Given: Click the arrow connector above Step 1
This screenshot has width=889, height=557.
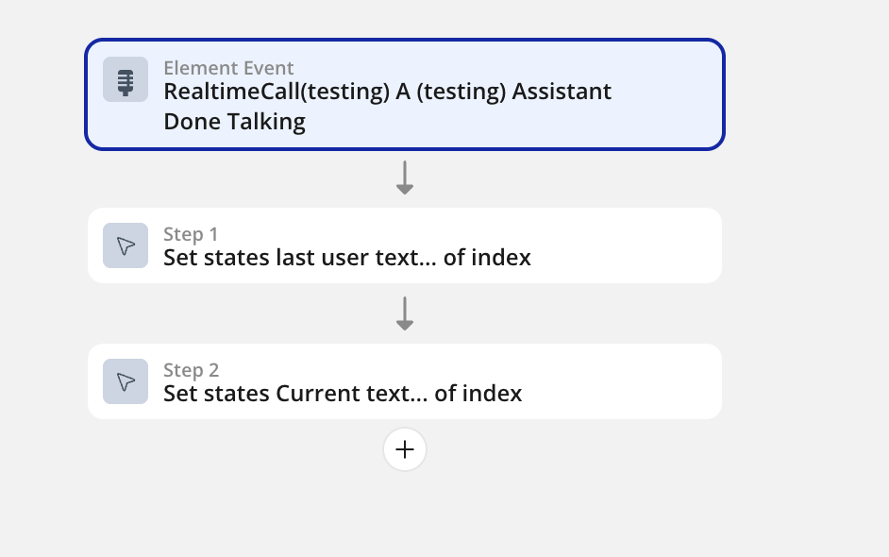Looking at the screenshot, I should click(x=405, y=177).
